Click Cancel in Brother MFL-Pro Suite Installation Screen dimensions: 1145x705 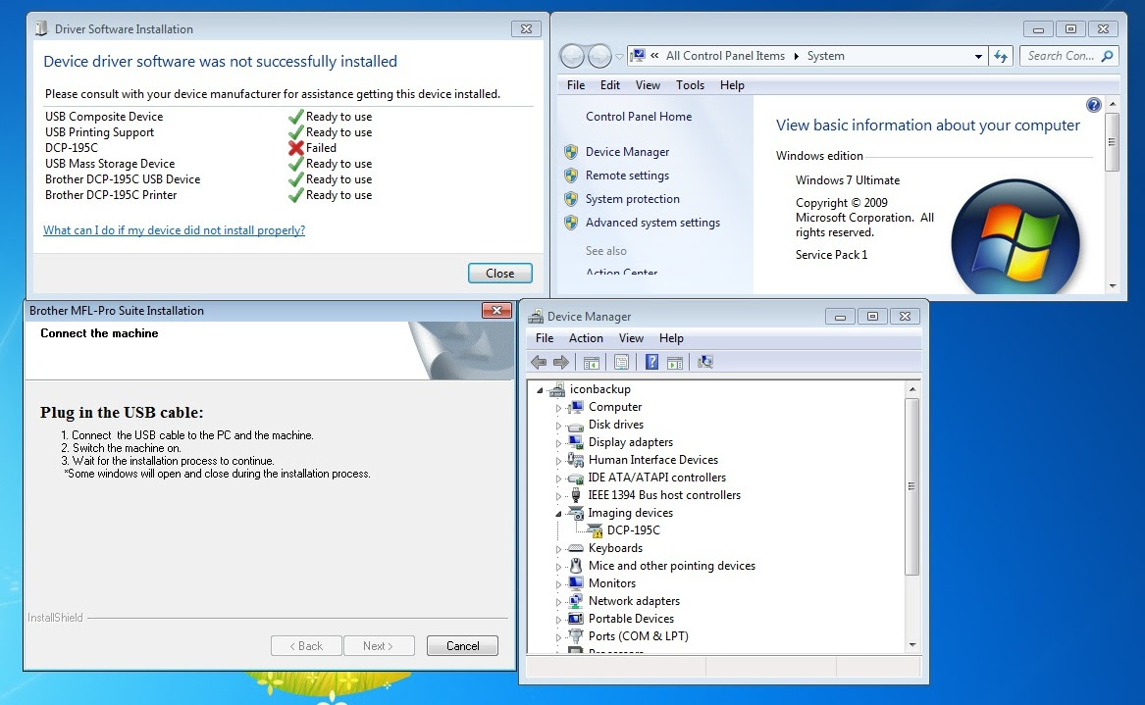click(462, 646)
